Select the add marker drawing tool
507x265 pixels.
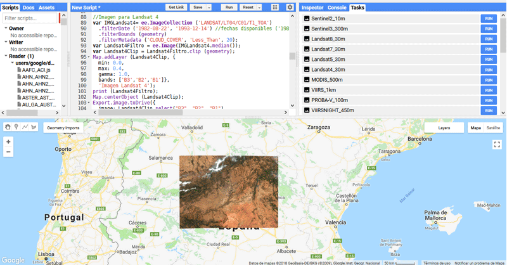click(x=16, y=127)
